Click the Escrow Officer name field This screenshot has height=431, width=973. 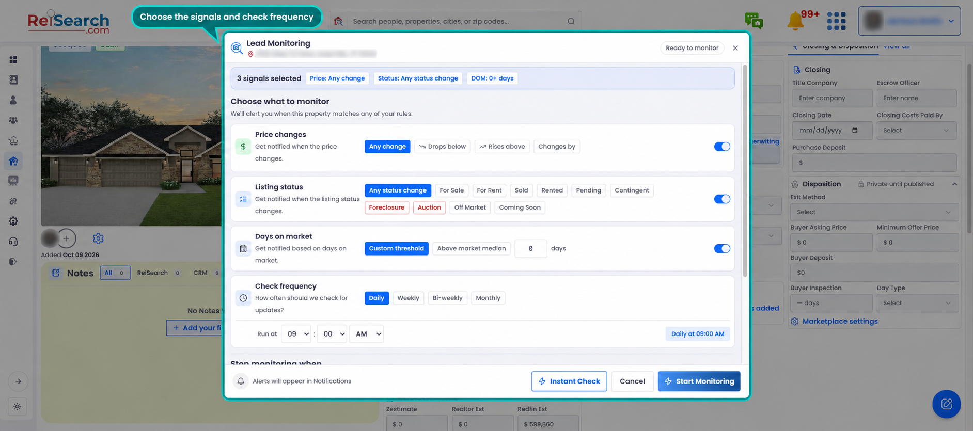pos(916,98)
